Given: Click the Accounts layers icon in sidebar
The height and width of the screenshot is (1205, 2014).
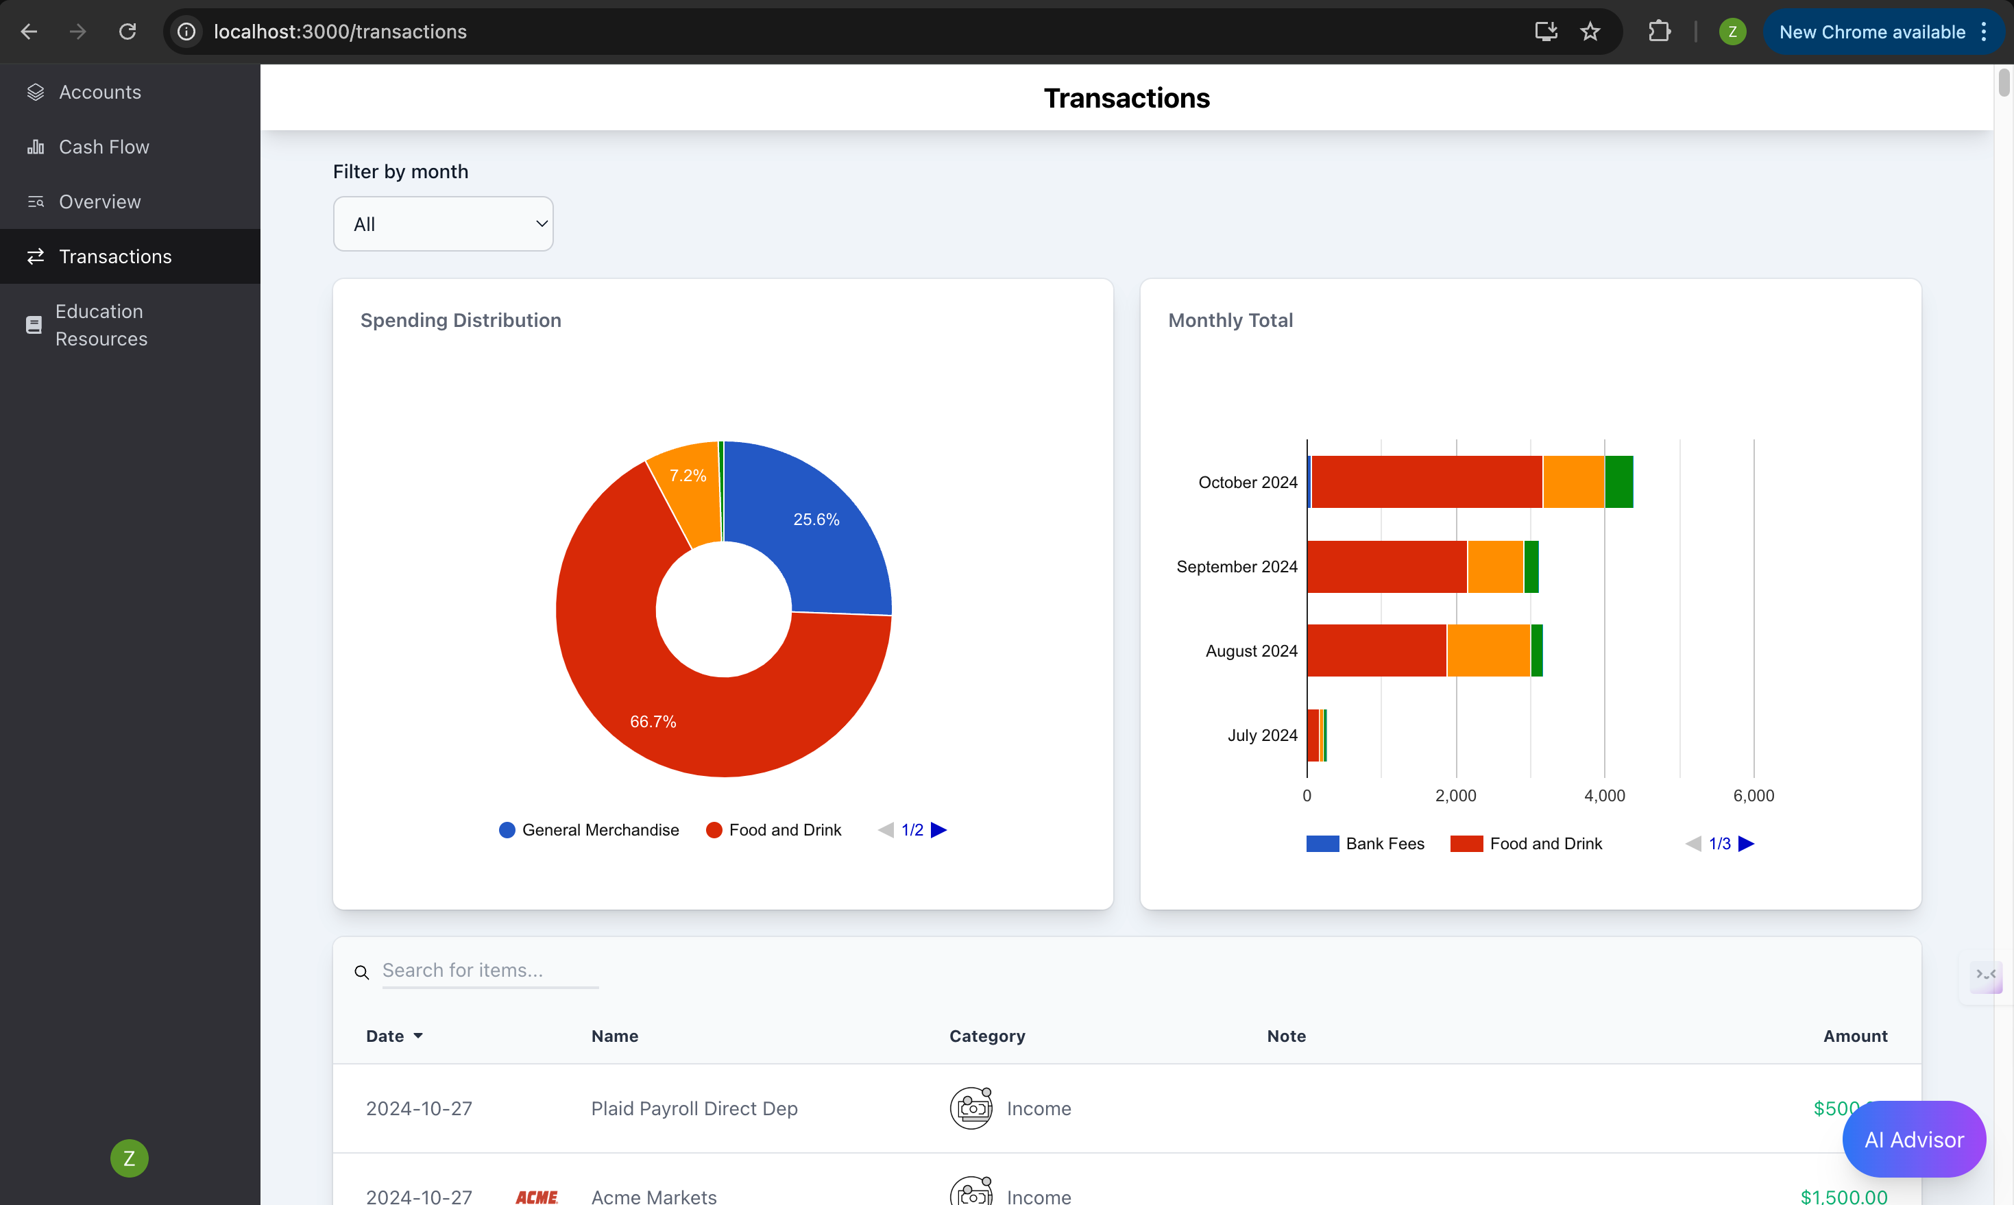Looking at the screenshot, I should (x=35, y=92).
